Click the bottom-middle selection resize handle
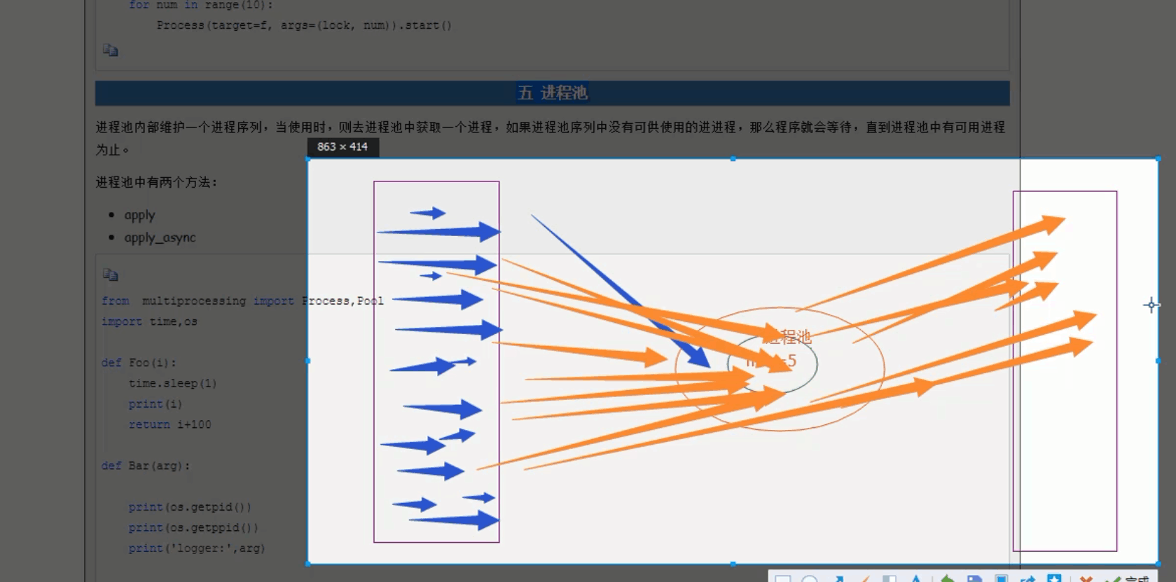Viewport: 1176px width, 582px height. [x=733, y=563]
